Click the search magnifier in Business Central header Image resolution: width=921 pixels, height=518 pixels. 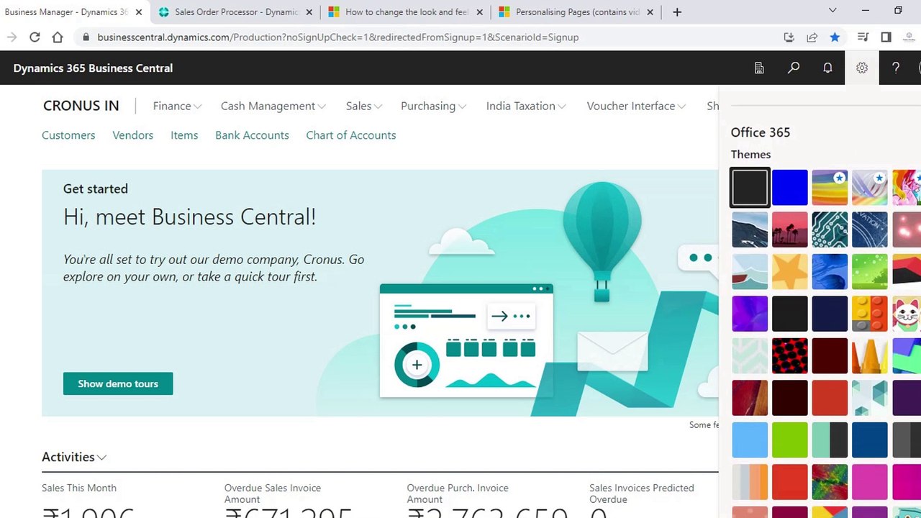tap(794, 68)
